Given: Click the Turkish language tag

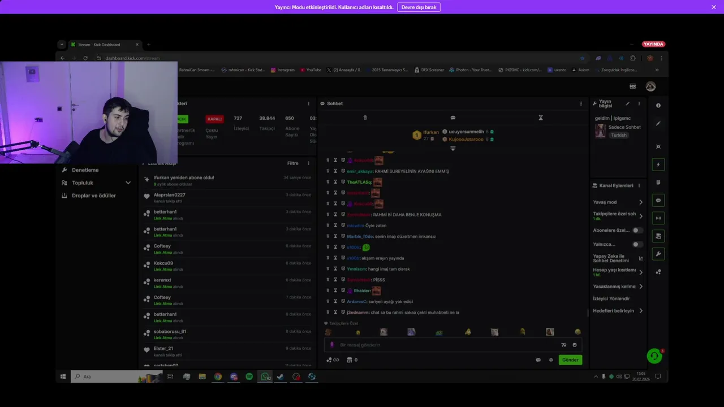Looking at the screenshot, I should (619, 135).
